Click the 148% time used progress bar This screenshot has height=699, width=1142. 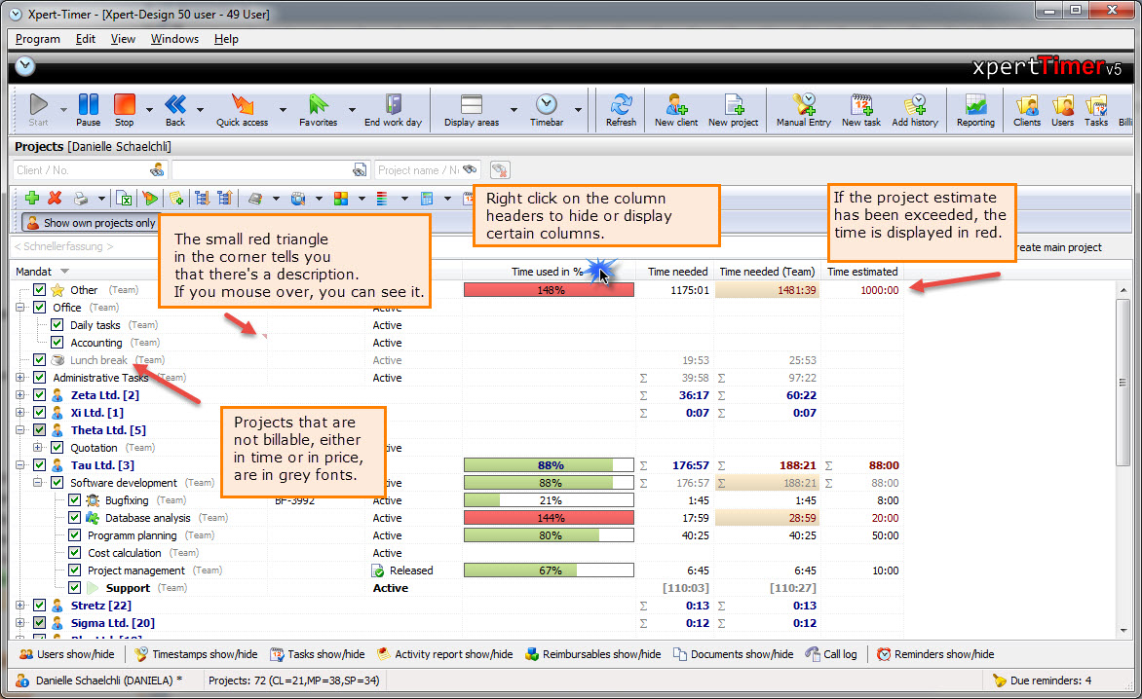click(x=549, y=290)
